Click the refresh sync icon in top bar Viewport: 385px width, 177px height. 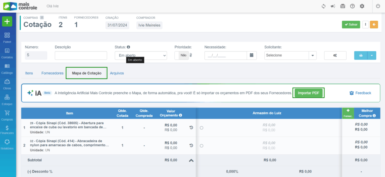323,6
